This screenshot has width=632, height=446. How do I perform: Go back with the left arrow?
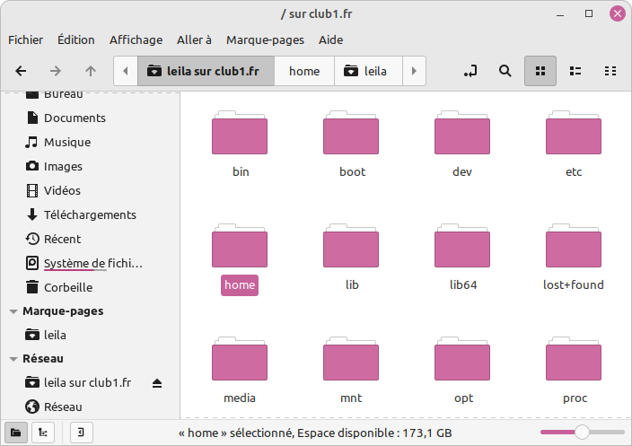click(x=21, y=71)
